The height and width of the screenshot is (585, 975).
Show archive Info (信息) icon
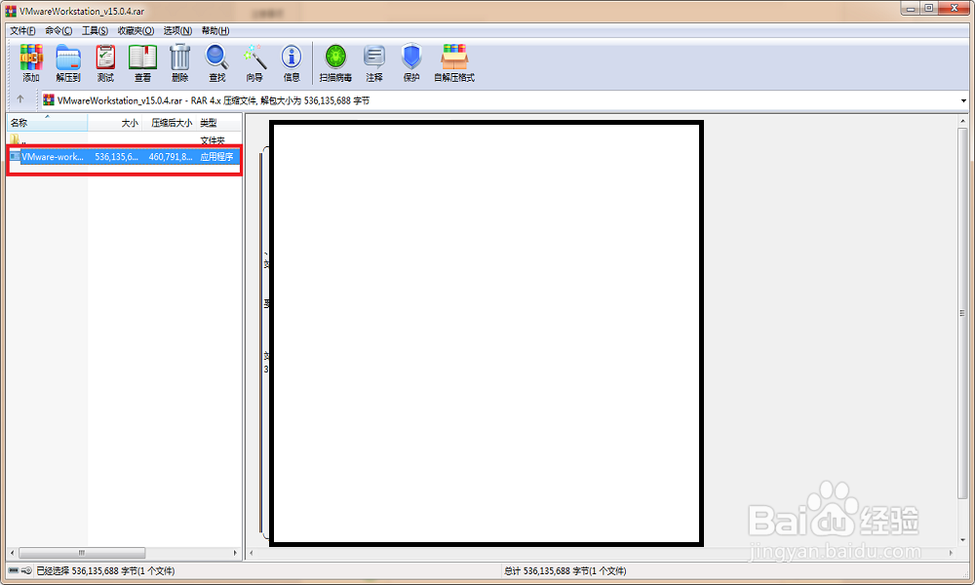coord(292,62)
